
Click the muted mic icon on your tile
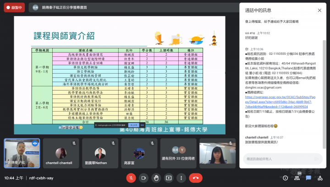[231, 144]
